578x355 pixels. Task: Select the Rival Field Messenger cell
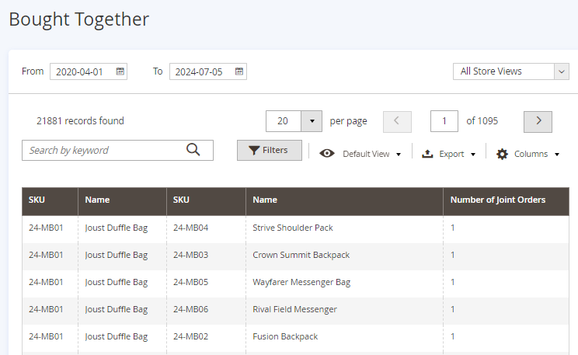344,310
